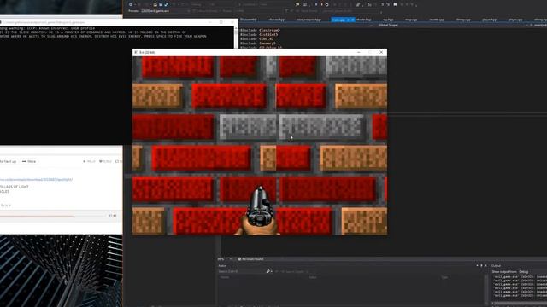Image resolution: width=547 pixels, height=307 pixels.
Task: Click the Name column header in Autos
Action: [225, 277]
